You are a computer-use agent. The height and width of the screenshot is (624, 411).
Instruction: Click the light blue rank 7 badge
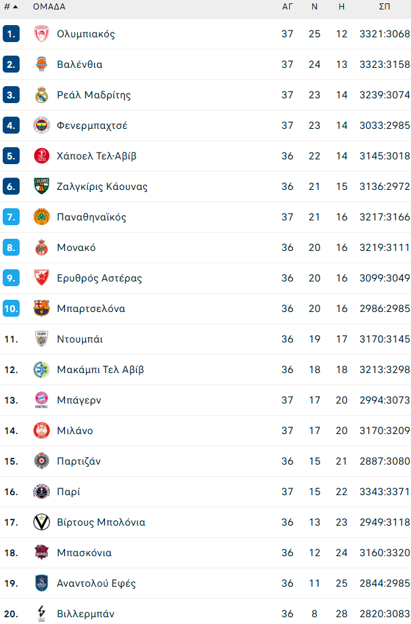pos(11,217)
